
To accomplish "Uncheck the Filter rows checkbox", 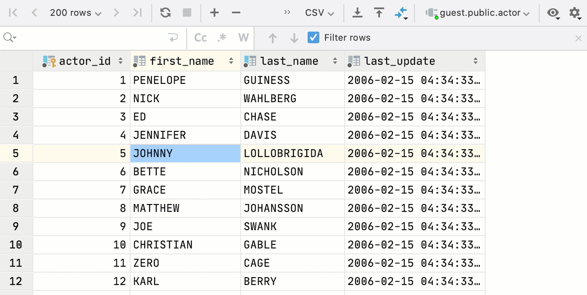I will pyautogui.click(x=313, y=37).
